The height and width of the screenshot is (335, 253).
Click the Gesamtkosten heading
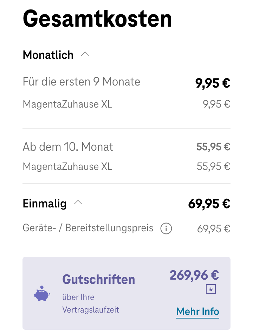click(x=97, y=18)
